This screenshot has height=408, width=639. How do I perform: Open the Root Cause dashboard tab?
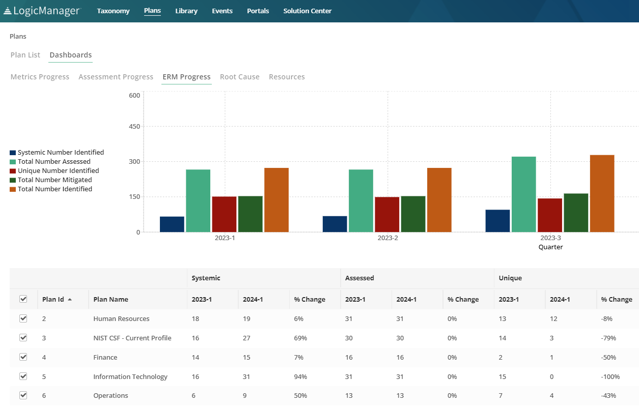(239, 77)
